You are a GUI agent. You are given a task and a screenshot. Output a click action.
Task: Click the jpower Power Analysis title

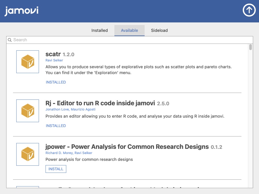pyautogui.click(x=127, y=147)
